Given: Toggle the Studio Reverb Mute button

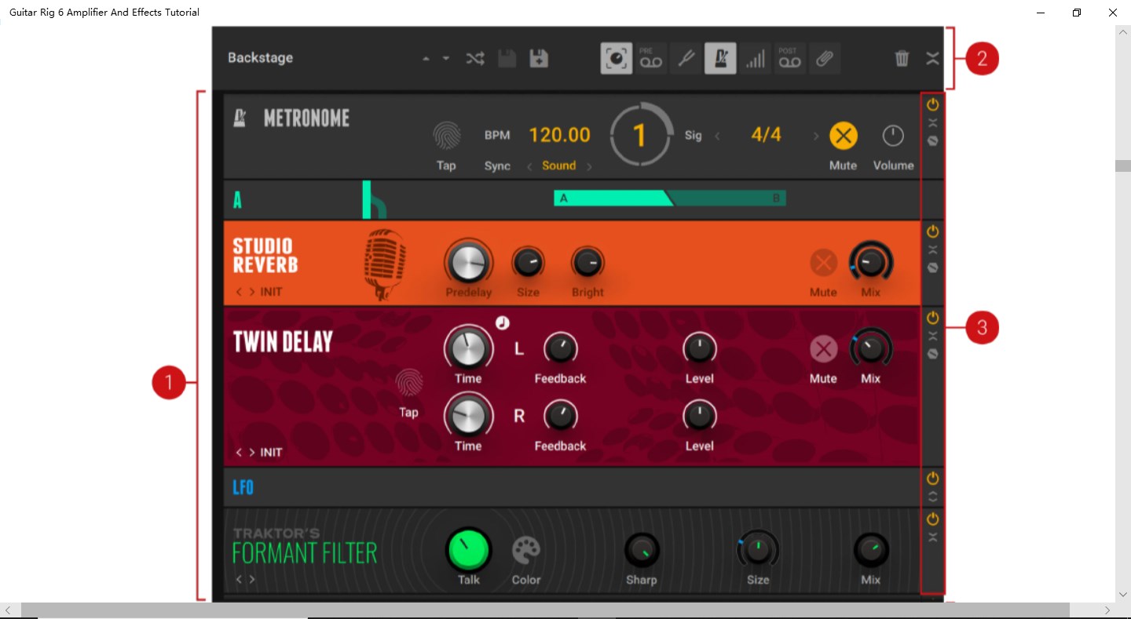Looking at the screenshot, I should coord(823,263).
